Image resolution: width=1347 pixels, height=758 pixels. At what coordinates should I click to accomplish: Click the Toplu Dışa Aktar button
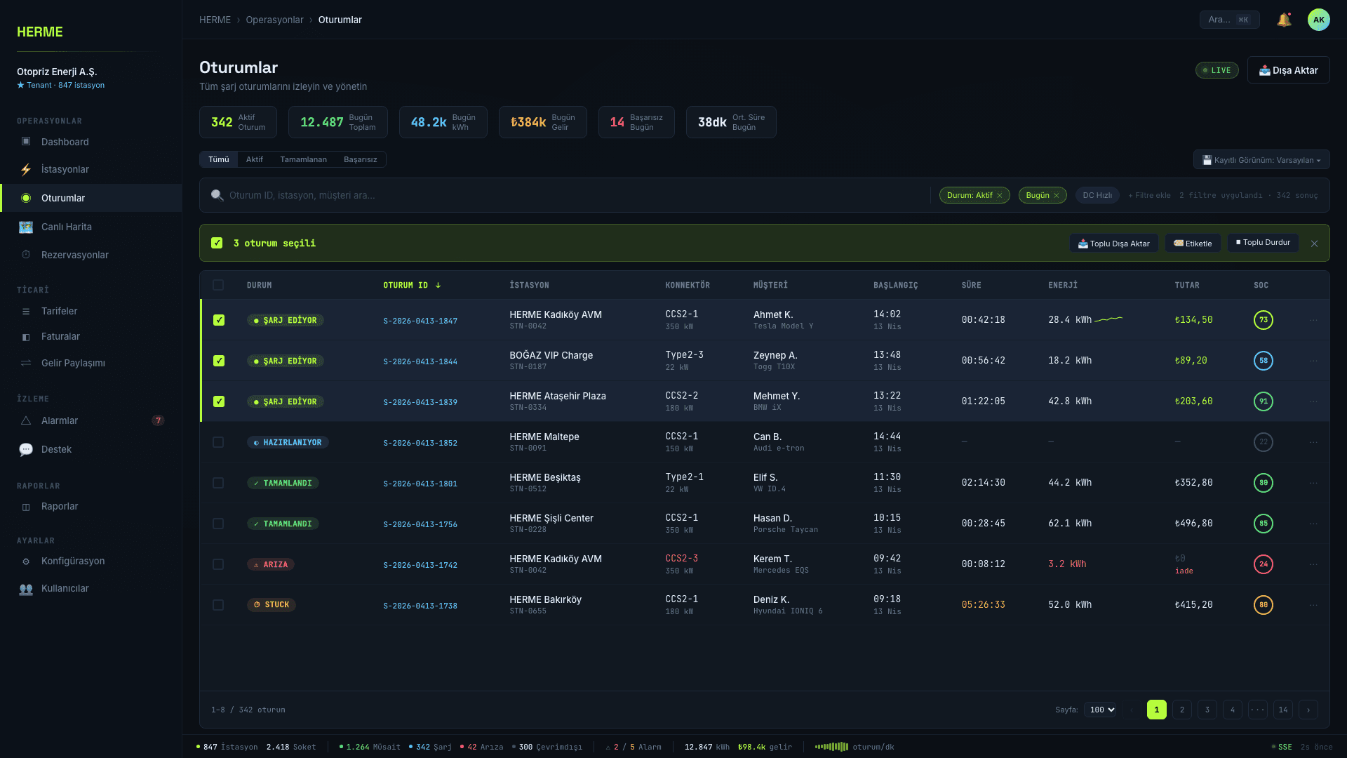[x=1114, y=244]
